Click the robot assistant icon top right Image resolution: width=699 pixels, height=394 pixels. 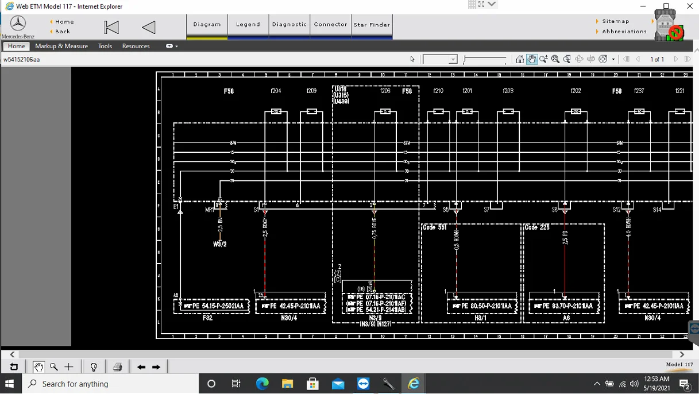(x=669, y=26)
